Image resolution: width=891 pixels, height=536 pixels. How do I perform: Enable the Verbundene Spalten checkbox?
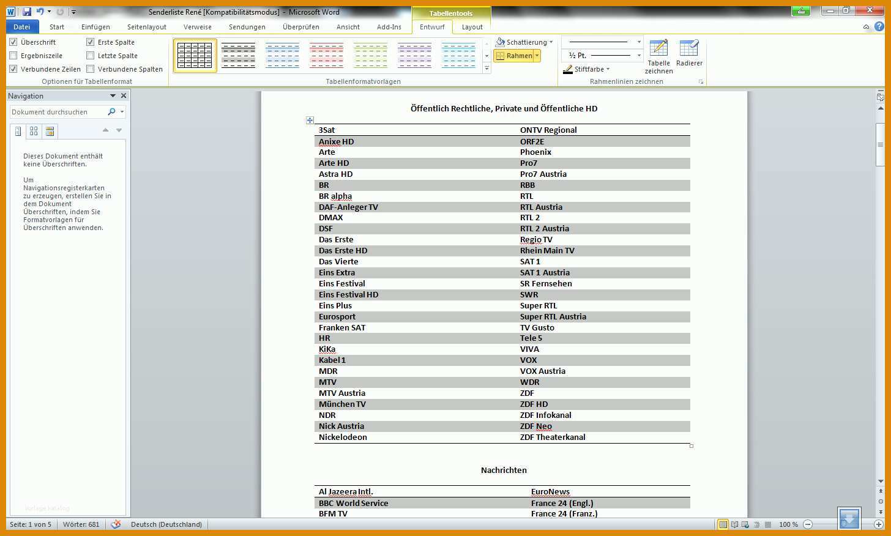coord(91,69)
